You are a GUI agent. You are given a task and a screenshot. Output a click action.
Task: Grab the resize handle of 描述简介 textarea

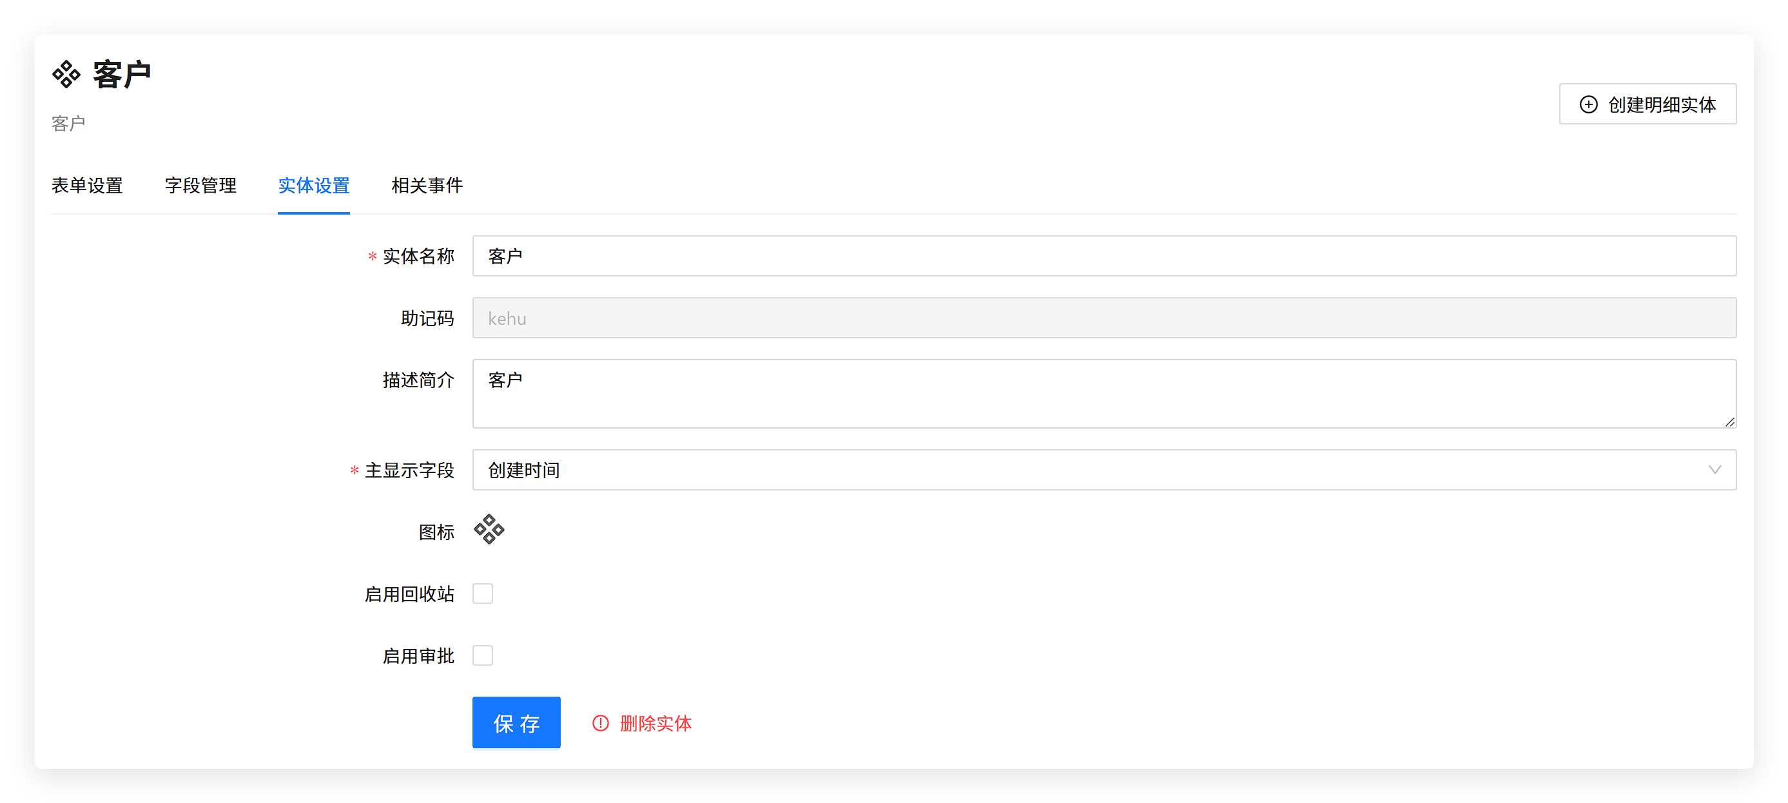(x=1730, y=422)
